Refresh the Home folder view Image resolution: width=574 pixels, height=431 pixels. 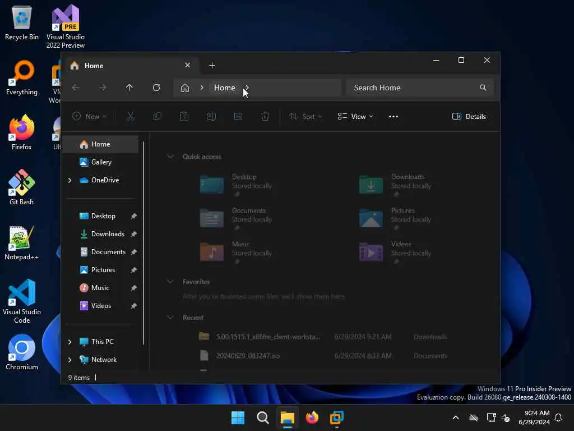coord(156,88)
